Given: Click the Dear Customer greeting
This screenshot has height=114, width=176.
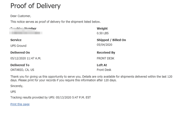Looking at the screenshot, I should 21,16.
